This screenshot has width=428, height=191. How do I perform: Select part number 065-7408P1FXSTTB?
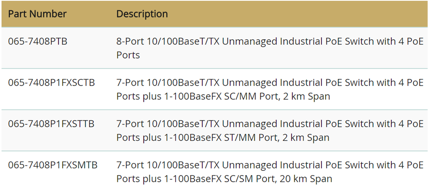[51, 124]
